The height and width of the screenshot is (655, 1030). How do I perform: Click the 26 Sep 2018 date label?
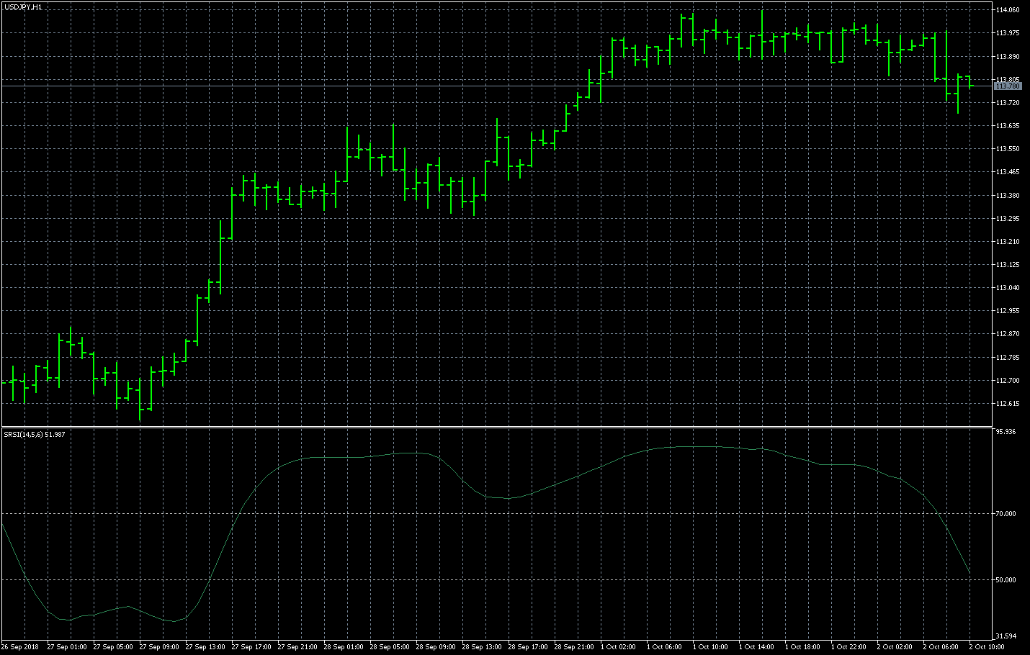[x=20, y=647]
